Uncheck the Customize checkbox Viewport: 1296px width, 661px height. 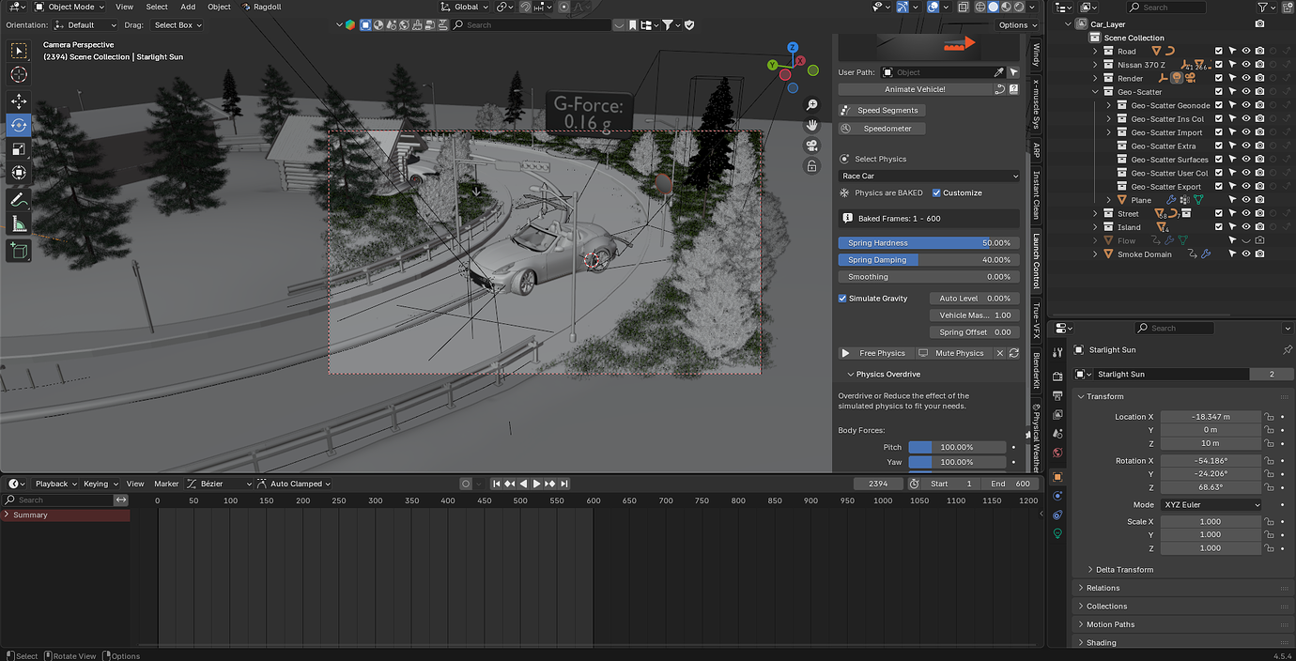(x=936, y=192)
